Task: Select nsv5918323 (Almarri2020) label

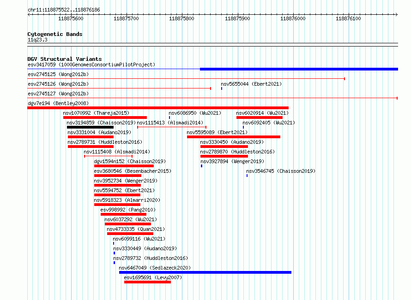Action: pos(127,200)
